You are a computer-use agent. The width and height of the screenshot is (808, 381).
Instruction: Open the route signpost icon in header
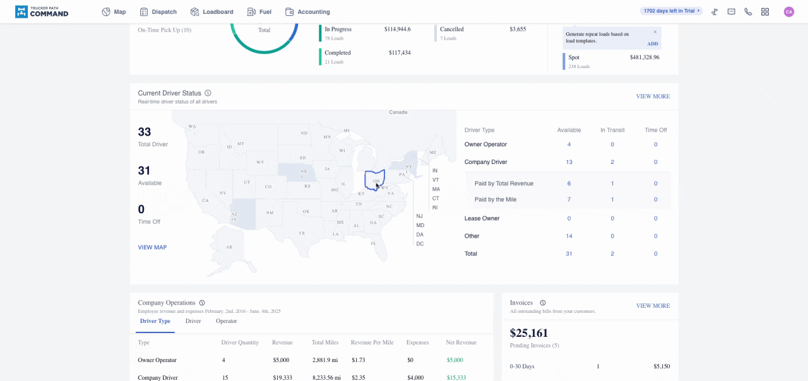pyautogui.click(x=715, y=12)
